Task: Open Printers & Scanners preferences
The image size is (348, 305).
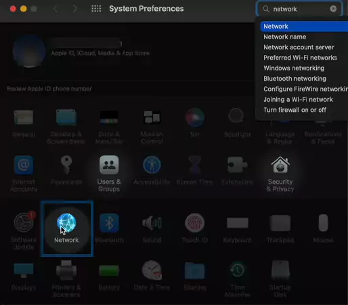Action: tap(66, 270)
